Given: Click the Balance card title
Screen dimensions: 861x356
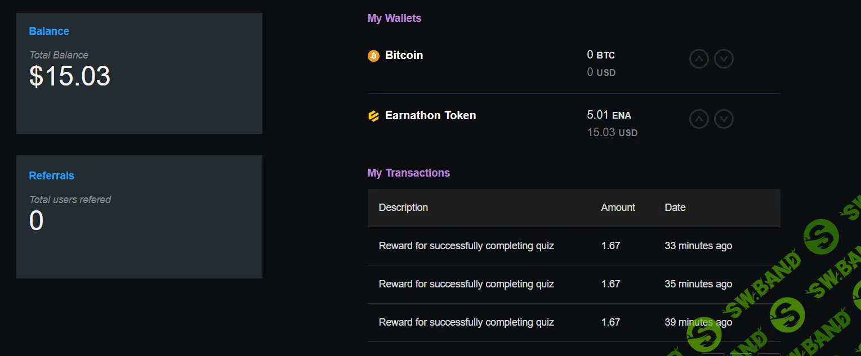Looking at the screenshot, I should point(48,31).
